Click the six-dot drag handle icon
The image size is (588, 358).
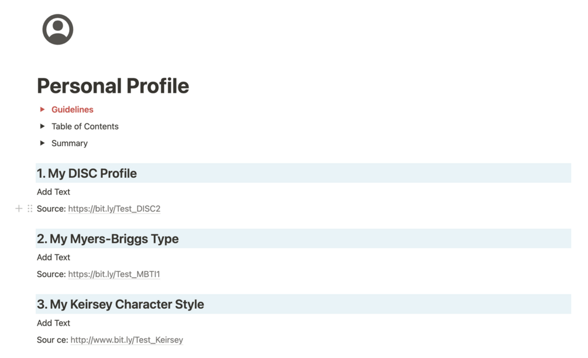(30, 208)
